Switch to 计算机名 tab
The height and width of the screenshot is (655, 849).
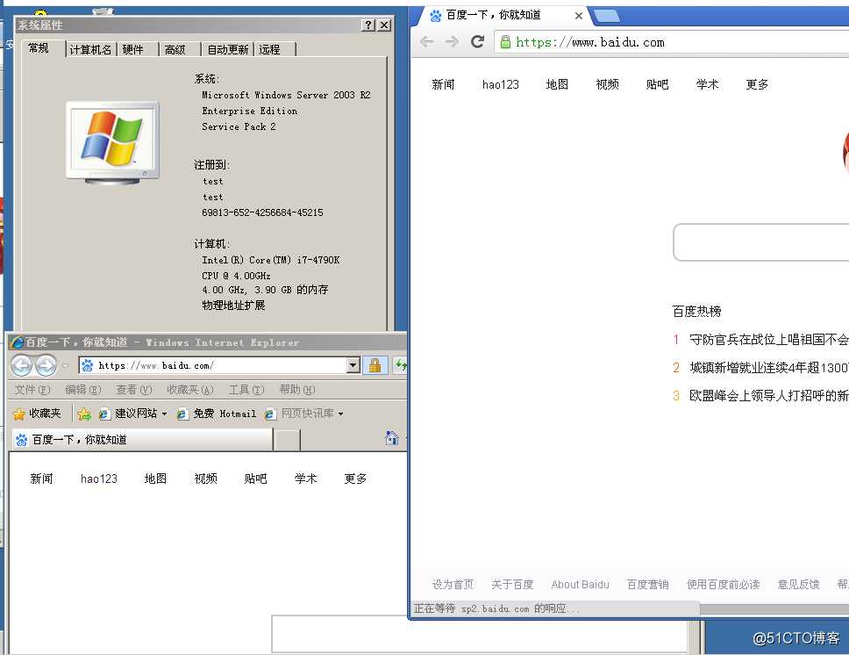[x=90, y=50]
